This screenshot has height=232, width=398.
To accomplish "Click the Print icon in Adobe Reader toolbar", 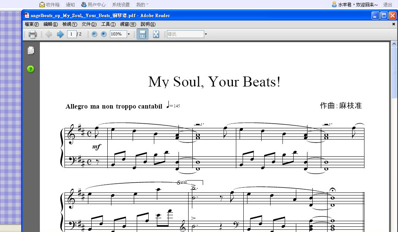I will (x=32, y=34).
